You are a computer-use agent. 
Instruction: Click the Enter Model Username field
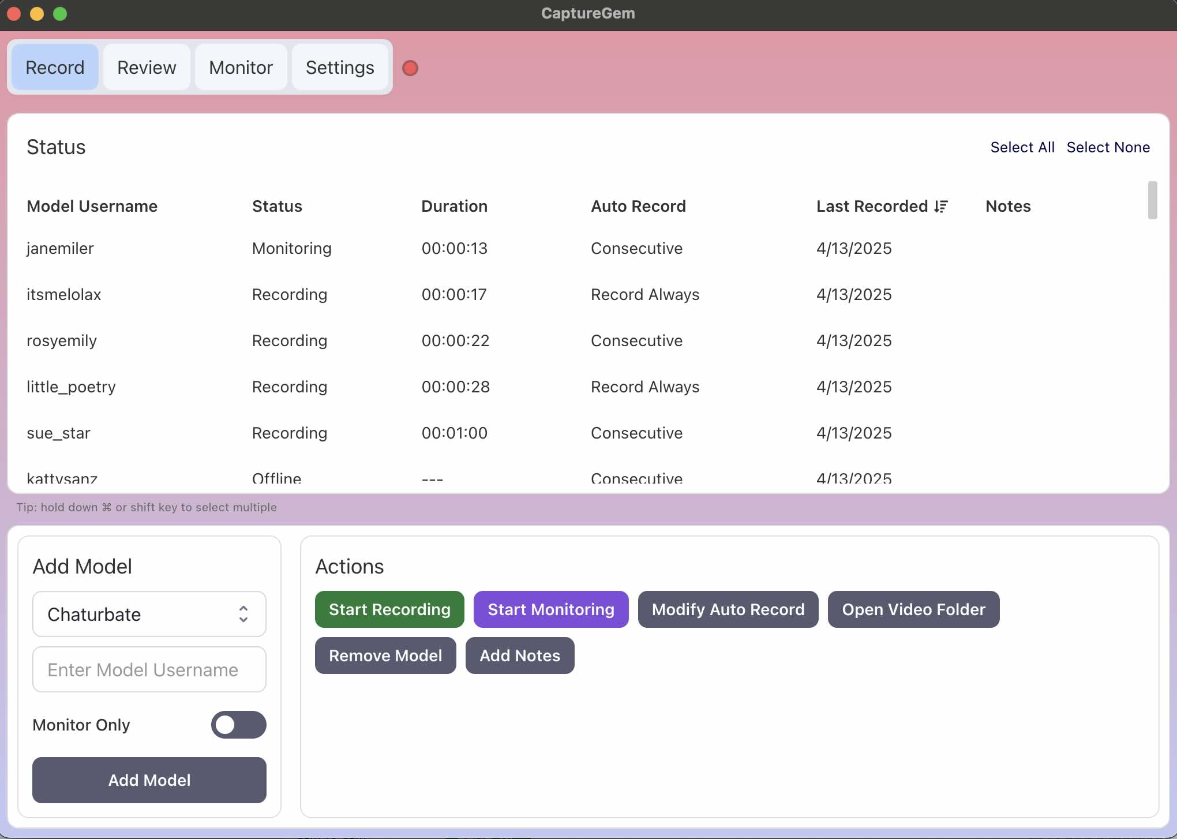149,669
